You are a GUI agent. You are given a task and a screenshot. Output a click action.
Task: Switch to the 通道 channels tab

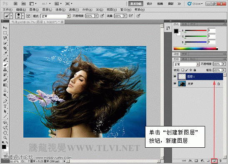[184, 59]
